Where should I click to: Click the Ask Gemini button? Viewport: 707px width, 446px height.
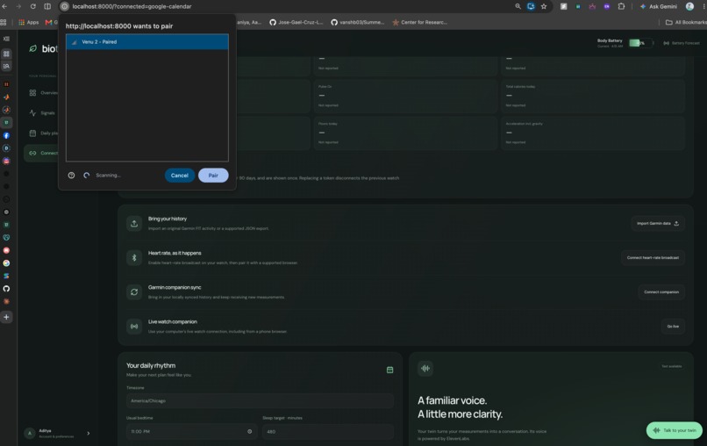tap(658, 6)
